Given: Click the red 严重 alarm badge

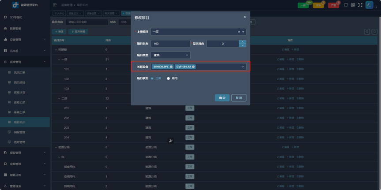Looking at the screenshot, I should [333, 5].
